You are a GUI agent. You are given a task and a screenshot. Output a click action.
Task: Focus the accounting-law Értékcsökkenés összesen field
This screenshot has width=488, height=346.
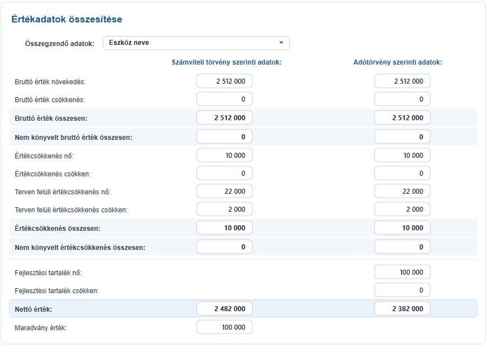[225, 228]
